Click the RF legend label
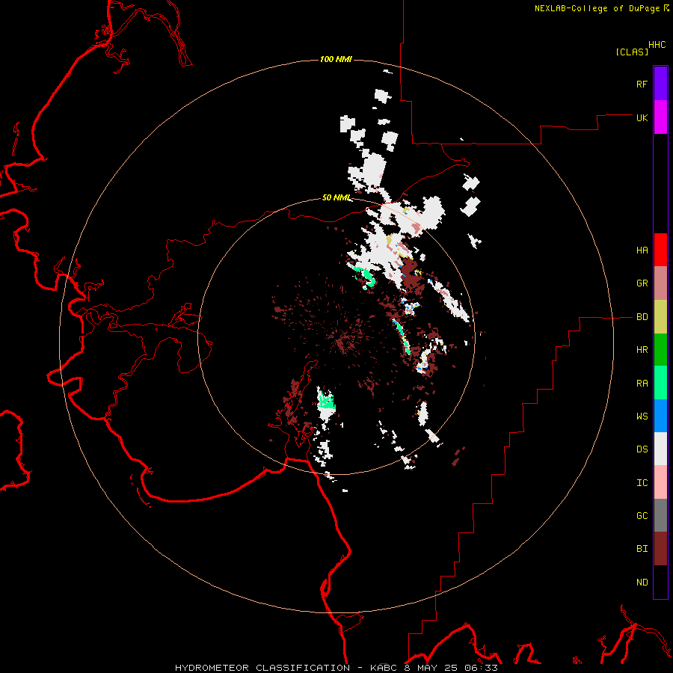This screenshot has width=673, height=673. [x=642, y=84]
